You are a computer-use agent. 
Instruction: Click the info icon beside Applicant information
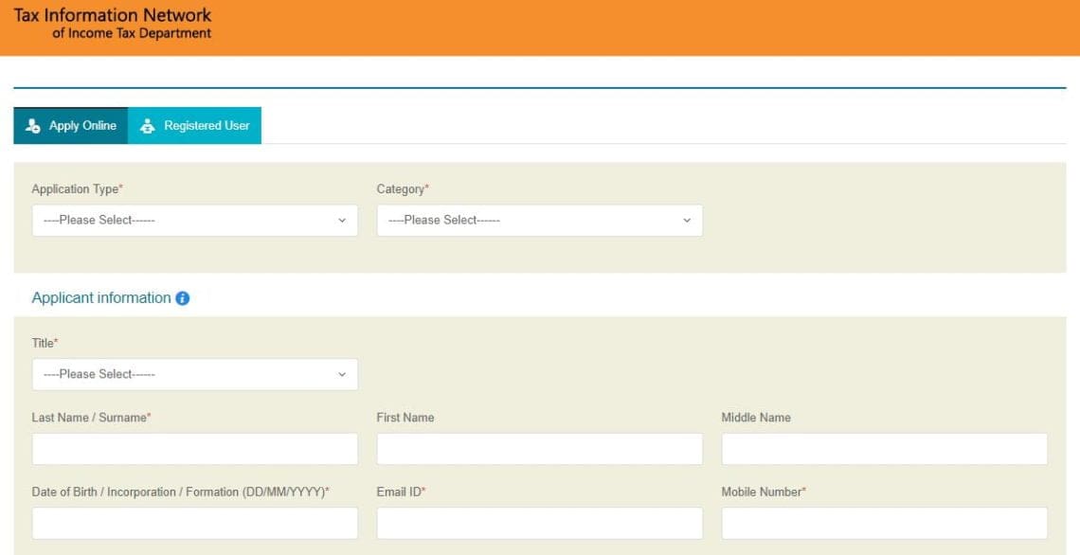(182, 297)
